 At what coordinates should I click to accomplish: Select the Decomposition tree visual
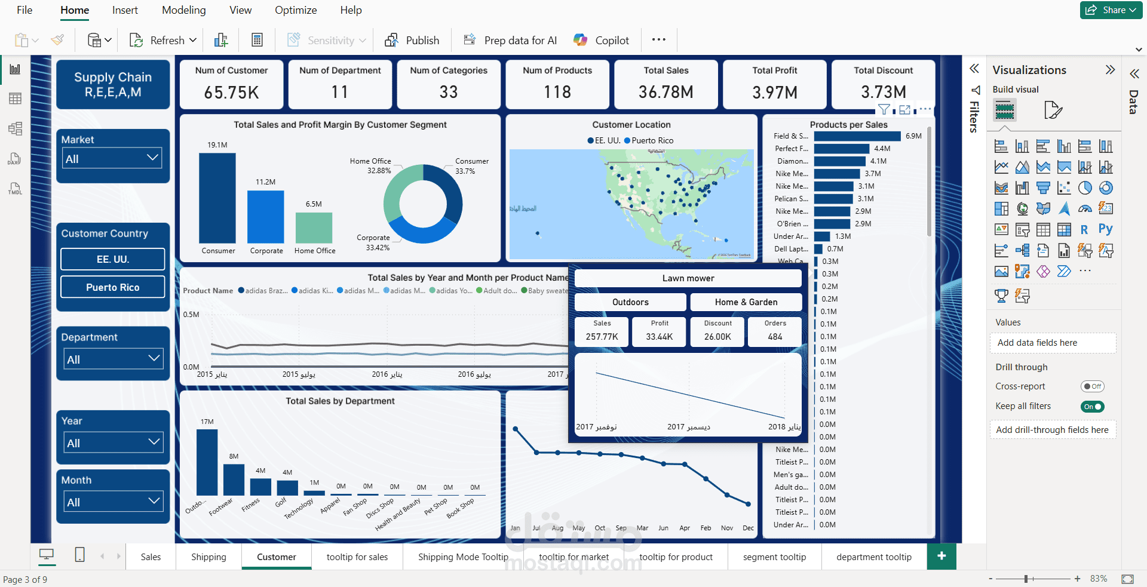[1022, 250]
